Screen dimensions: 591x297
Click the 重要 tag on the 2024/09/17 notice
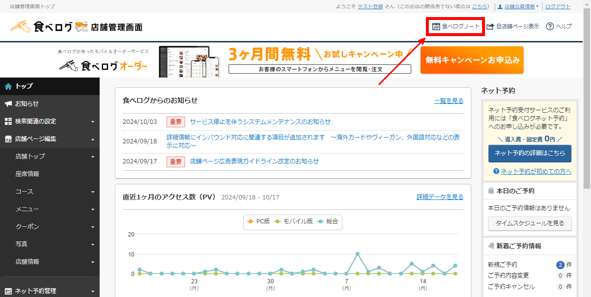click(176, 161)
